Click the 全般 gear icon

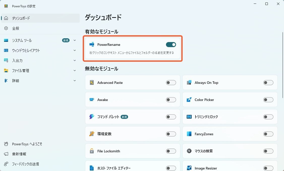click(x=6, y=28)
